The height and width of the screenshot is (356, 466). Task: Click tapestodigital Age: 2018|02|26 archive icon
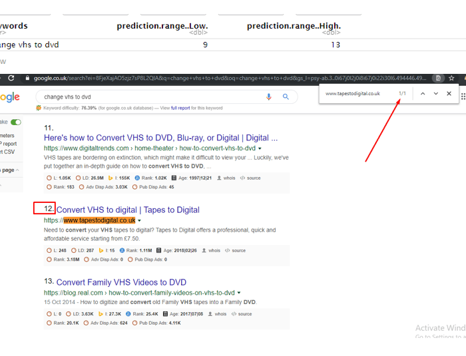pos(158,250)
